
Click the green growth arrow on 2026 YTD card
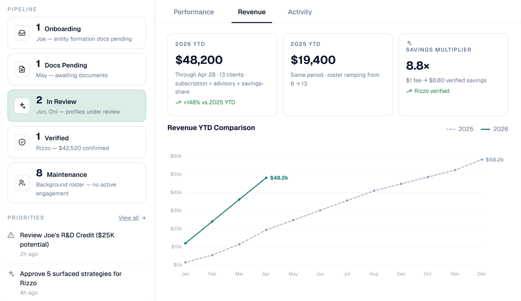[178, 102]
